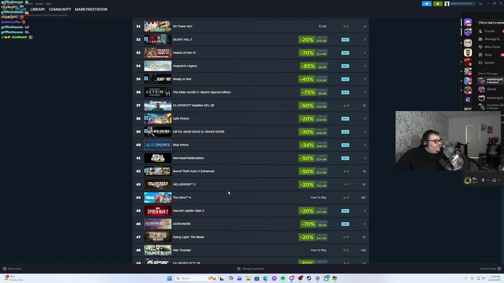The image size is (504, 283).
Task: Click HELLDIVERS 2 -20% price block
Action: coord(313,184)
